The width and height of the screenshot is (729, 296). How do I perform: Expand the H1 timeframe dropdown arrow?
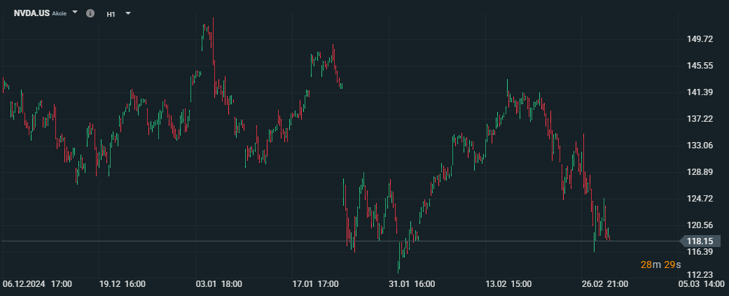(128, 13)
